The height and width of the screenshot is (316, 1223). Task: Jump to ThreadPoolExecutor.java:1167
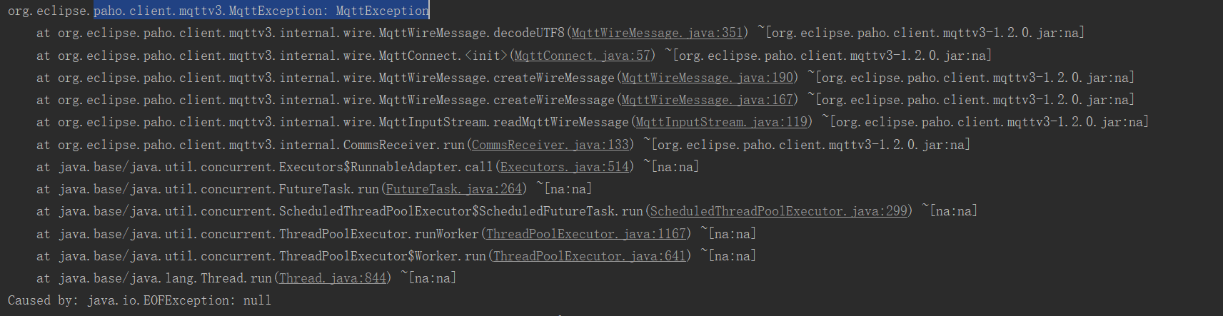585,234
